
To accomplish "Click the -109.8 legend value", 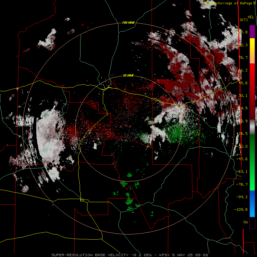I will [x=241, y=210].
